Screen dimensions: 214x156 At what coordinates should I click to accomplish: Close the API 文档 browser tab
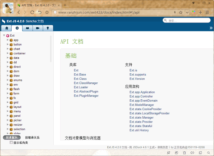click(x=59, y=5)
